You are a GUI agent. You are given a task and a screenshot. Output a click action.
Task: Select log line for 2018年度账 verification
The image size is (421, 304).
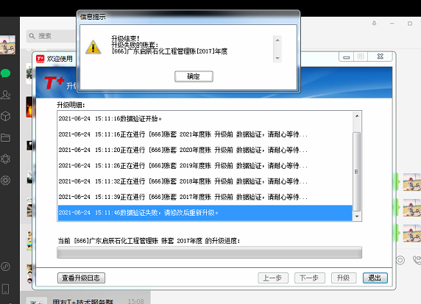coord(205,181)
